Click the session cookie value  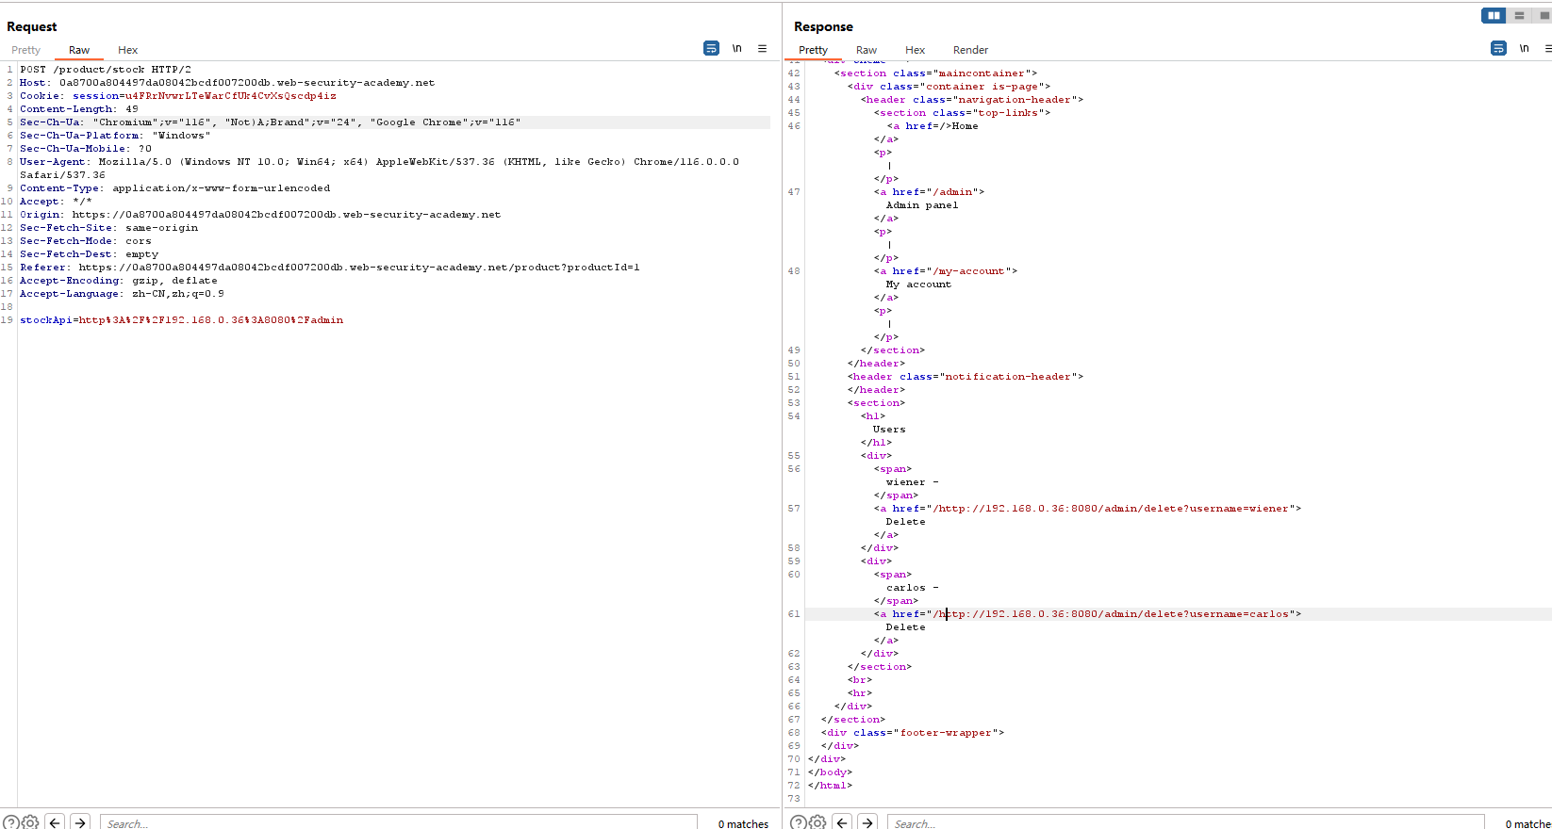[231, 96]
